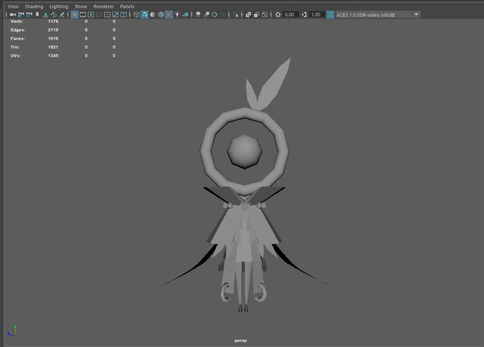This screenshot has width=484, height=347.
Task: Enable Use Default Material icon
Action: click(153, 15)
